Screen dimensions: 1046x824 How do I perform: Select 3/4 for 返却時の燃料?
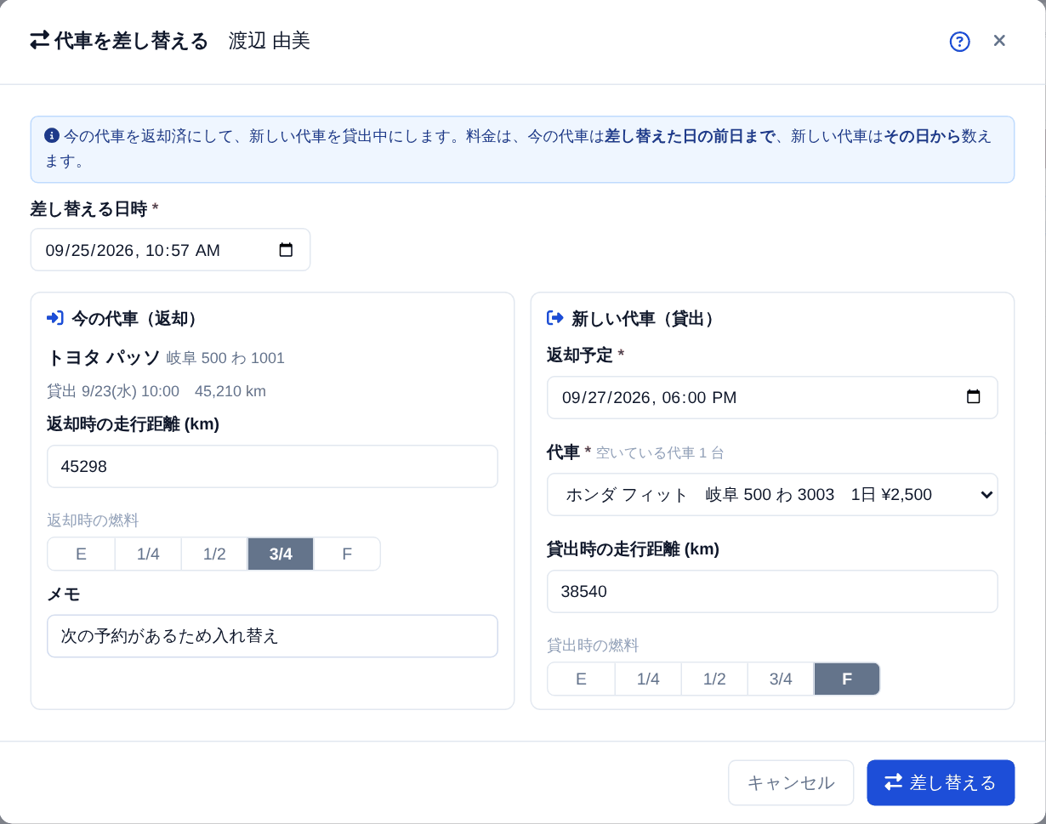(281, 554)
